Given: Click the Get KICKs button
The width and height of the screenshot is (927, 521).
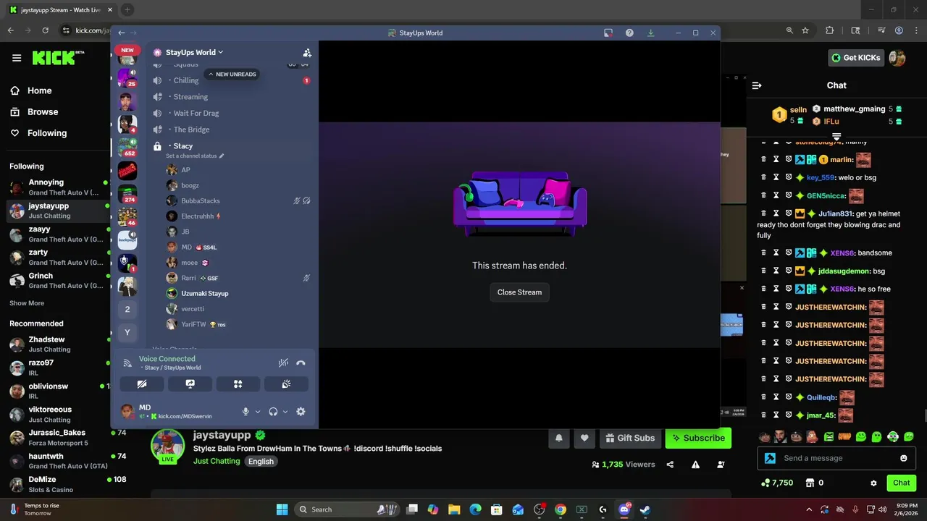Looking at the screenshot, I should pyautogui.click(x=856, y=58).
